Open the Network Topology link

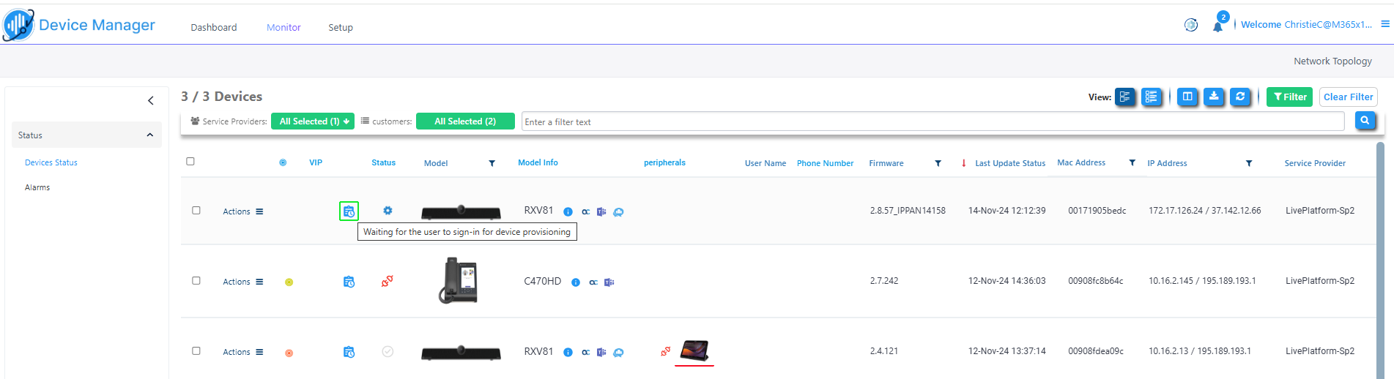1332,61
